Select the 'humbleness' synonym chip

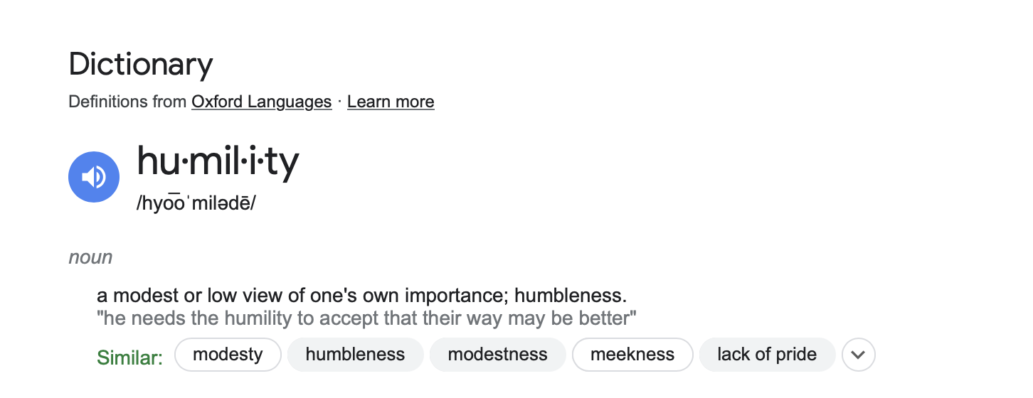pyautogui.click(x=355, y=355)
